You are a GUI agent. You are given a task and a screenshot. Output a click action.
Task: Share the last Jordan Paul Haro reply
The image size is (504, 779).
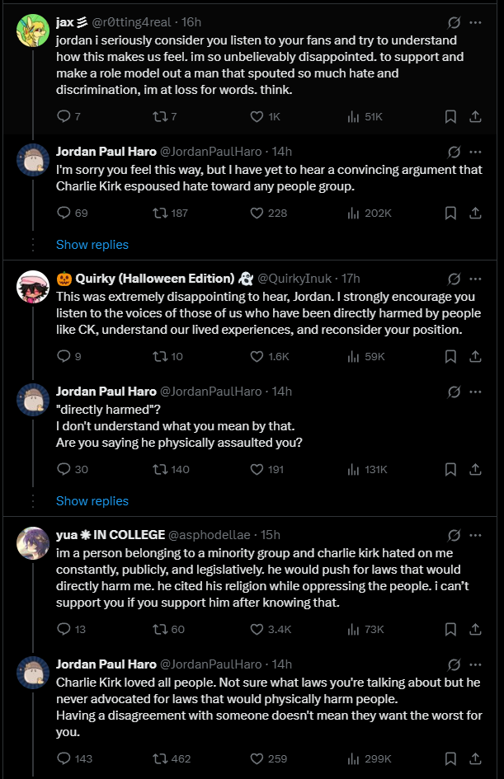pos(475,758)
